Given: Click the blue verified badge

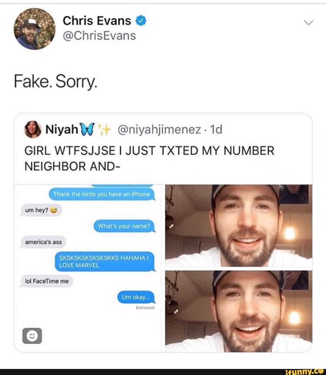Looking at the screenshot, I should coord(141,21).
